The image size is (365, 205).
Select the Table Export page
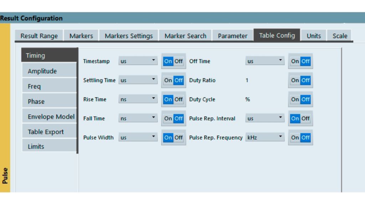(x=46, y=131)
